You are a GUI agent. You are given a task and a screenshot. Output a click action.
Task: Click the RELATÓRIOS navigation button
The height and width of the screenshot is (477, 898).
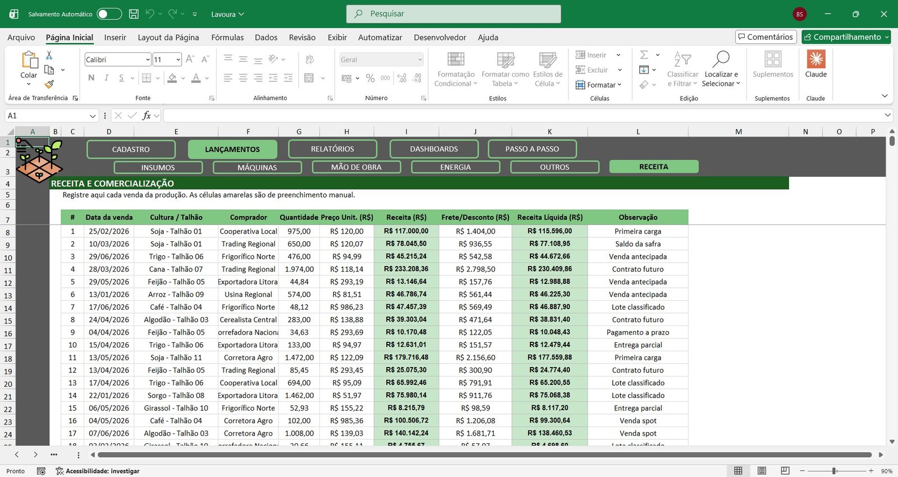click(x=332, y=149)
